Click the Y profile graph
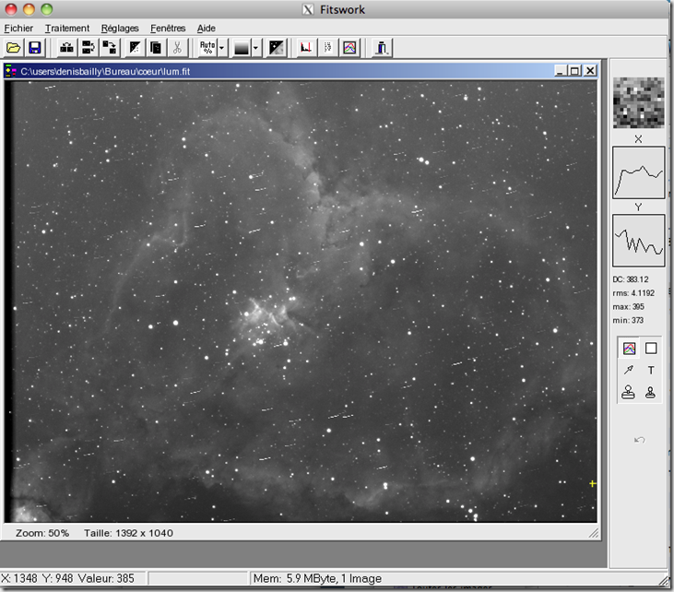The height and width of the screenshot is (592, 674). (x=638, y=241)
